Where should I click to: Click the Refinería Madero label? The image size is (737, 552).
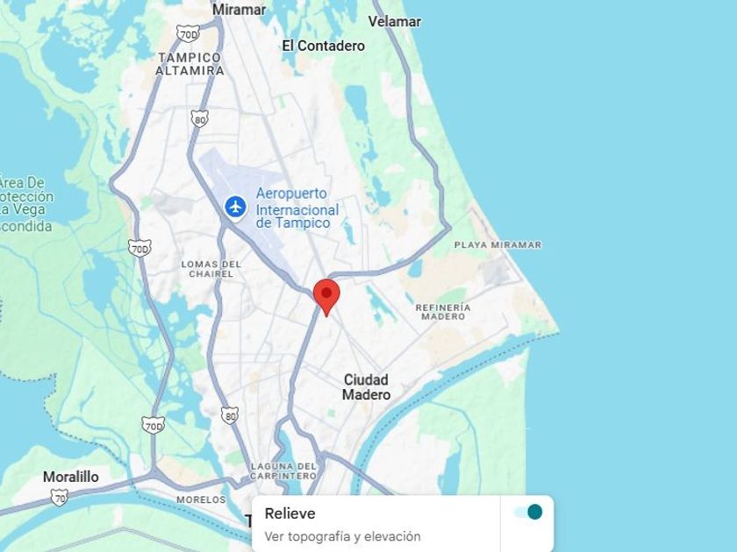pos(443,312)
